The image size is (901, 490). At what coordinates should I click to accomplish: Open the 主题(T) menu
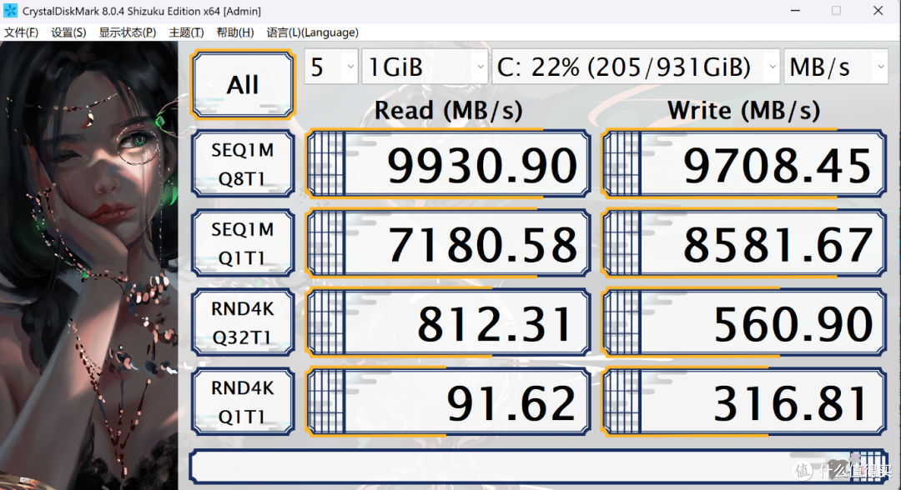[x=186, y=32]
